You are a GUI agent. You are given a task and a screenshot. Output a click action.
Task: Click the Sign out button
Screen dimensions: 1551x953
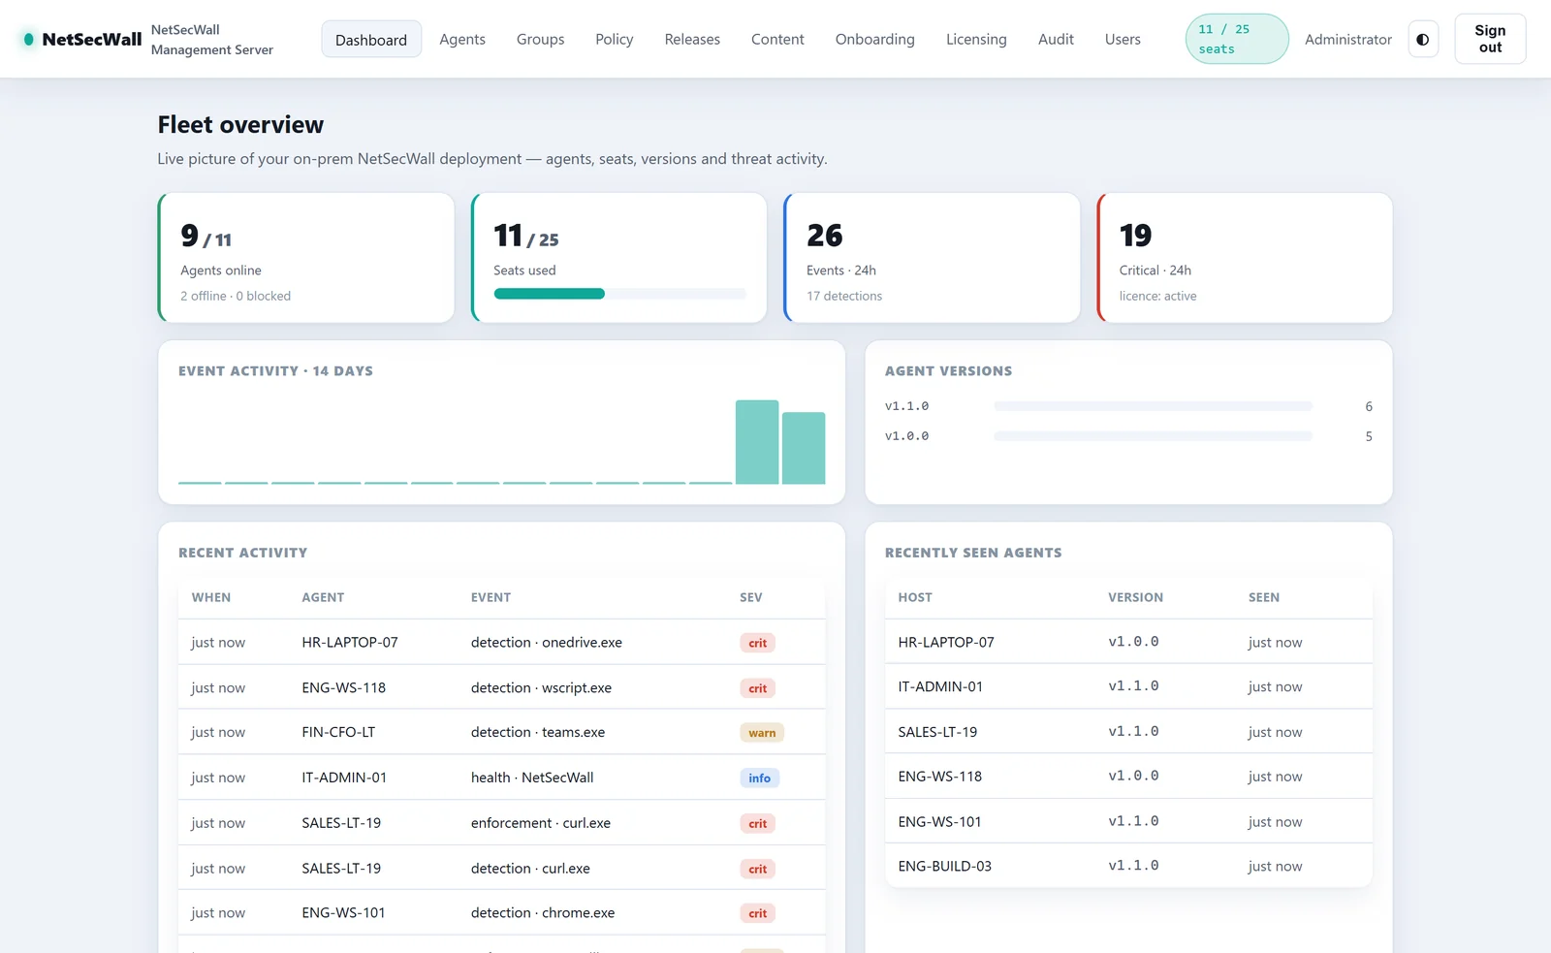pos(1490,40)
